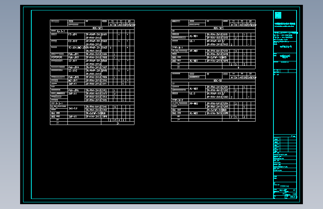Screen dimensions: 323x209
Task: Select the 5116 code cell in left table
Action: pyautogui.click(x=105, y=107)
